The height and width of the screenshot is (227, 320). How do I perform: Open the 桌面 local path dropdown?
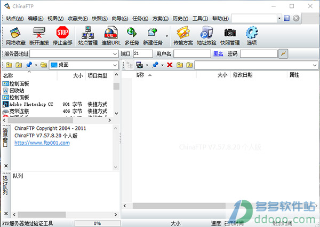115,65
